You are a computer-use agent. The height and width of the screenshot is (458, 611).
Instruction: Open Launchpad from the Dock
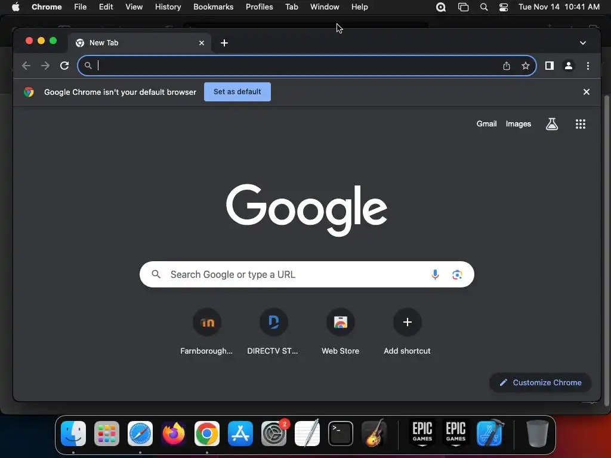106,434
